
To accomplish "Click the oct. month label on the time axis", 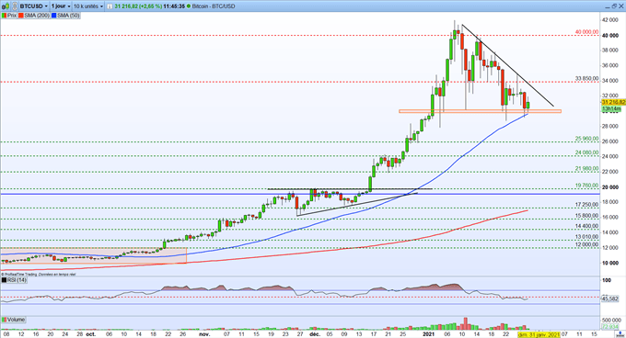I will (x=90, y=334).
